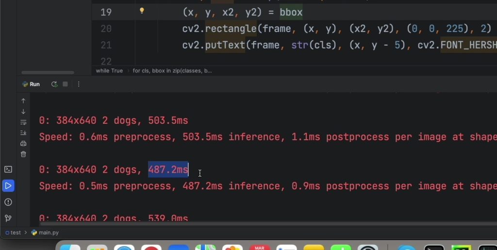Click 'while True' breadcrumb
Viewport: 497px width, 250px height.
click(x=109, y=71)
